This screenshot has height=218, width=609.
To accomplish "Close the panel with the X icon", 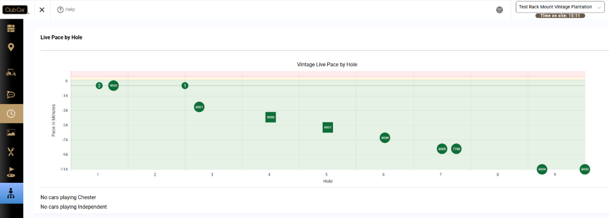I will 42,10.
